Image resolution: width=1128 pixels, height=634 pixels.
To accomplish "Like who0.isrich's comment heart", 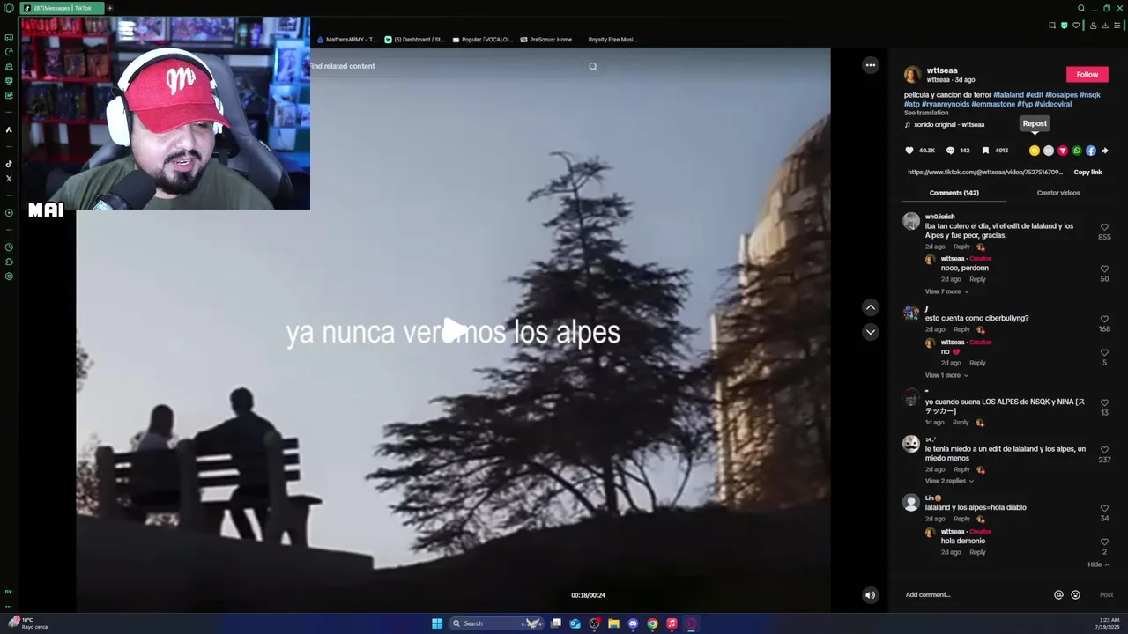I will (x=1104, y=227).
